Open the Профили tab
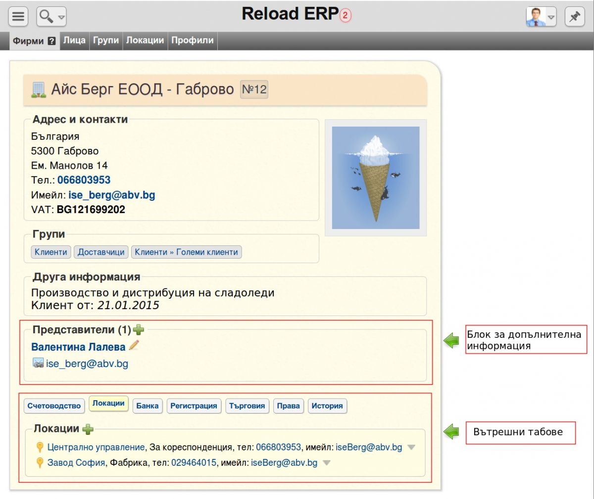 click(192, 41)
